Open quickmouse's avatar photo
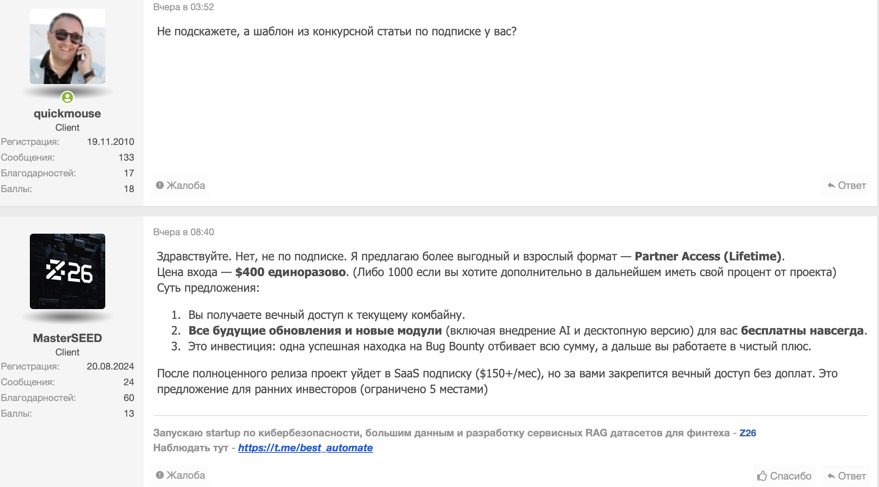This screenshot has height=487, width=879. (x=68, y=46)
